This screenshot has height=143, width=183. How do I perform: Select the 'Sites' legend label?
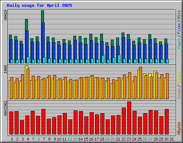179,94
